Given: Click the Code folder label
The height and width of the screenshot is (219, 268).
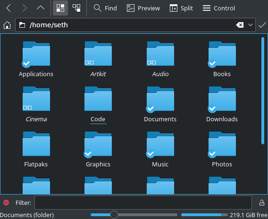Looking at the screenshot, I should click(98, 119).
